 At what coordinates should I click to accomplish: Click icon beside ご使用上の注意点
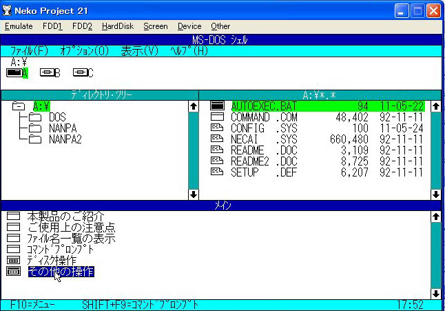pyautogui.click(x=13, y=227)
